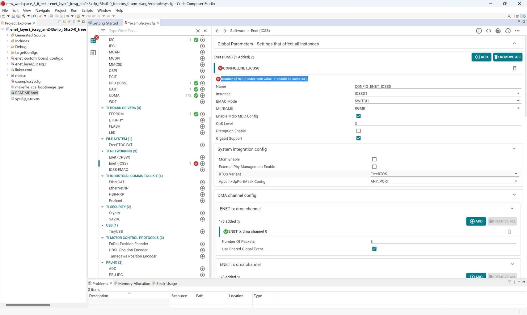527x315 pixels.
Task: Open the filter options icon
Action: pos(103,31)
